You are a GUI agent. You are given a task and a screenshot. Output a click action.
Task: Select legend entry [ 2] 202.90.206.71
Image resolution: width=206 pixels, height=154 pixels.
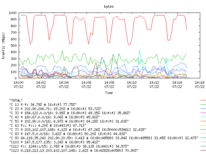pos(55,109)
